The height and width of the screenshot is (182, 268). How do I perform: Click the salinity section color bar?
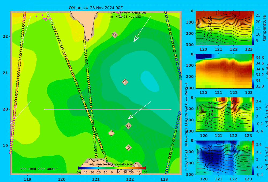253,71
